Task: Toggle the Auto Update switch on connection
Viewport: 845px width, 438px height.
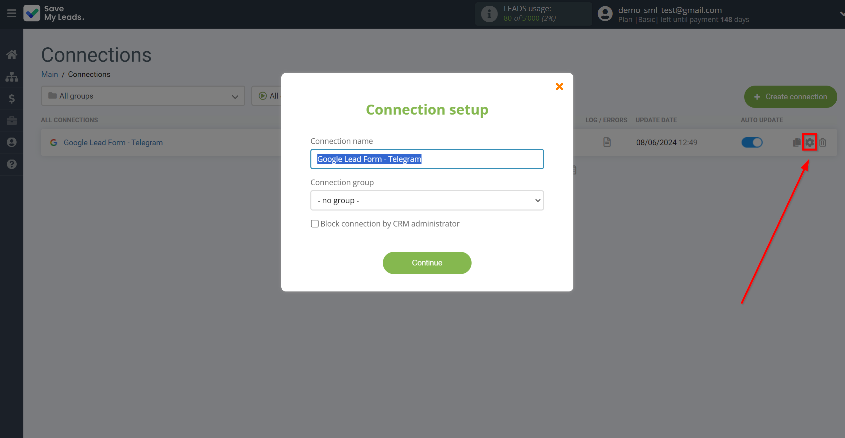Action: pyautogui.click(x=752, y=143)
